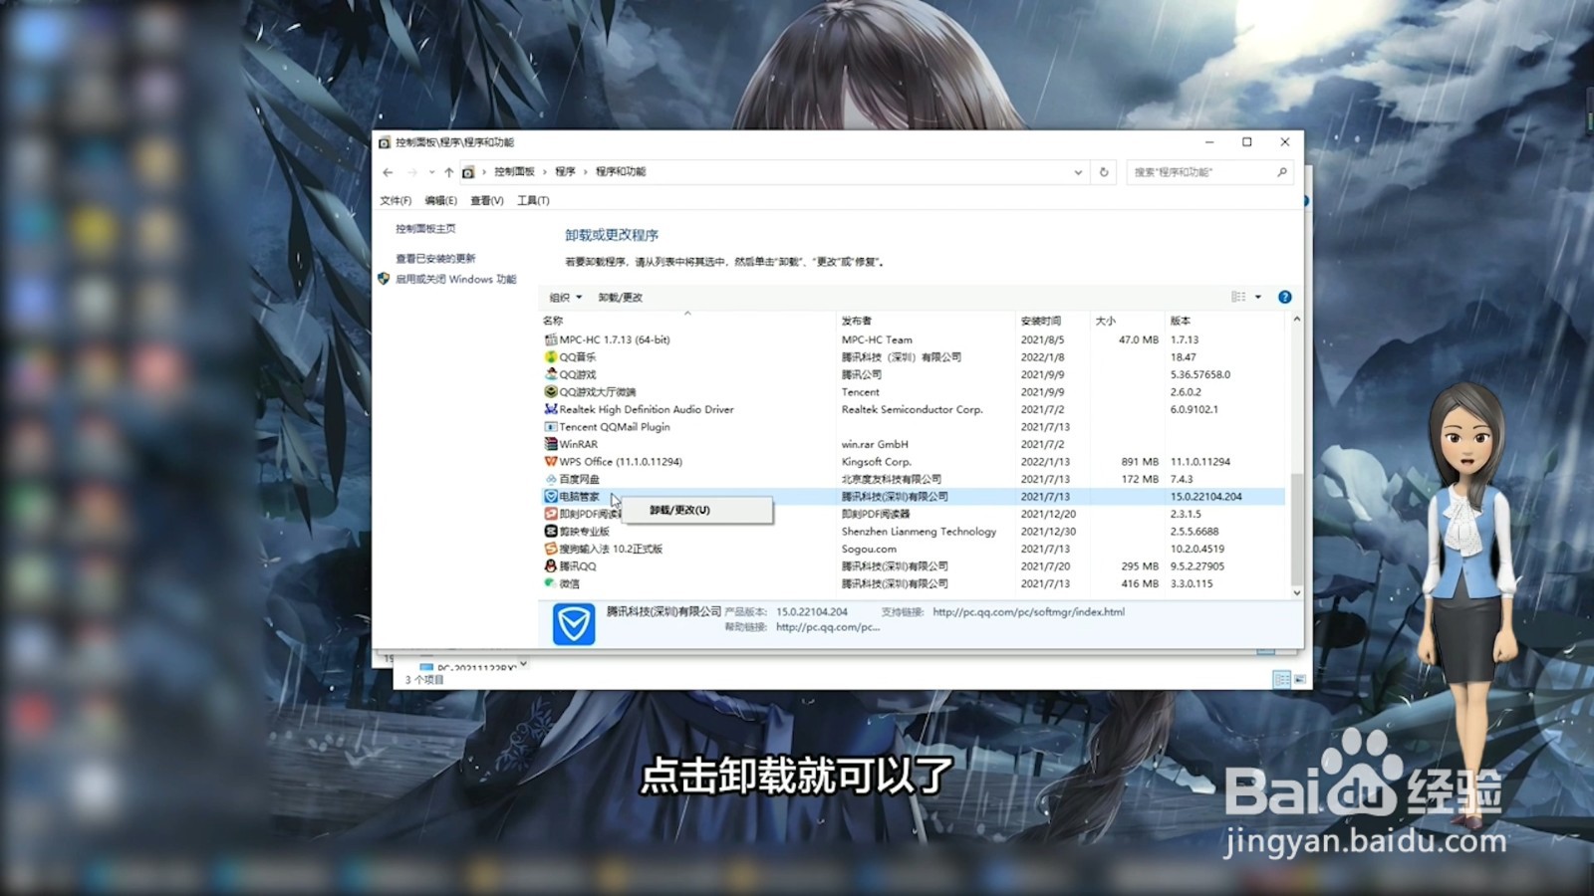The width and height of the screenshot is (1594, 896).
Task: Click the scrollbar down arrow
Action: [x=1296, y=592]
